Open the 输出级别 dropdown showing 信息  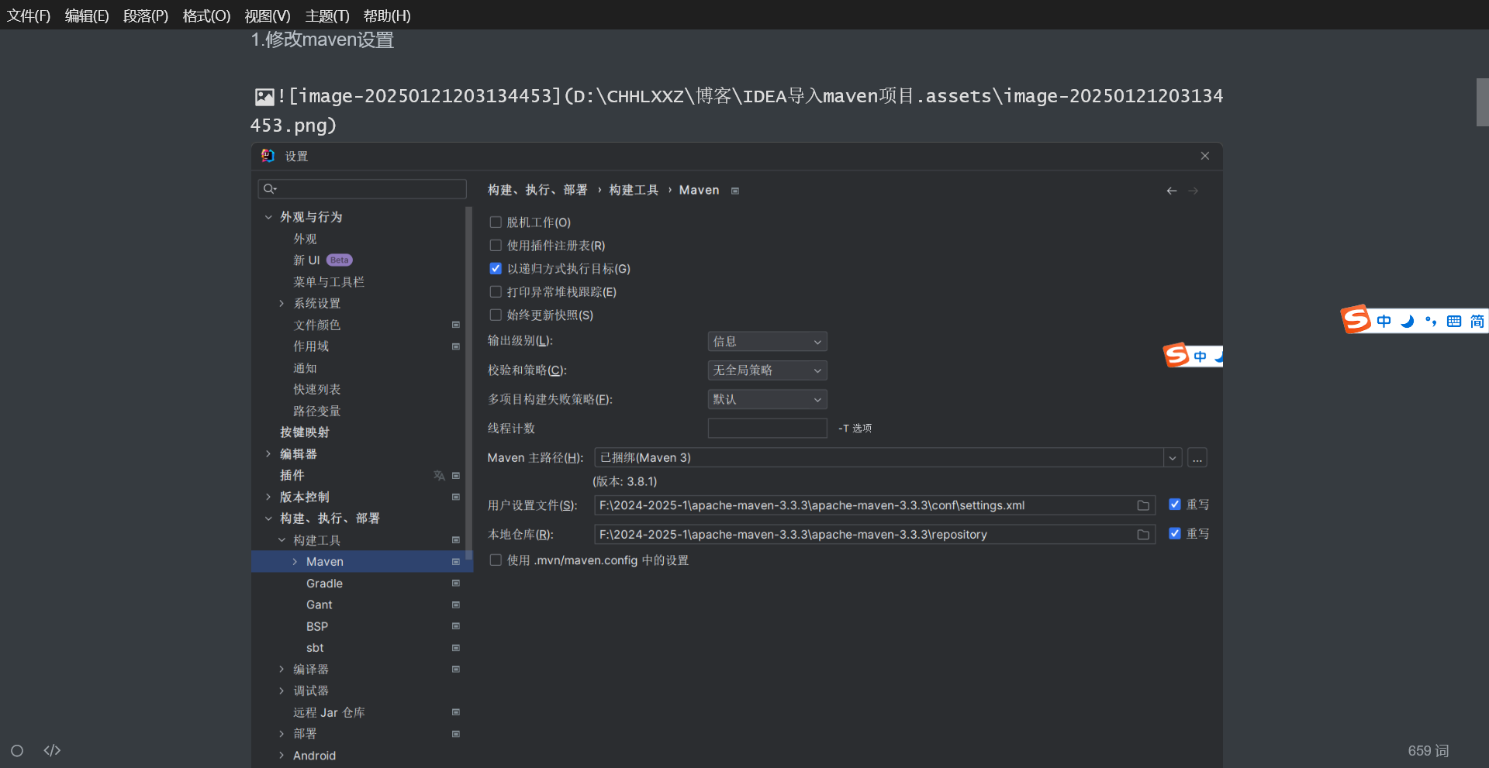click(766, 341)
